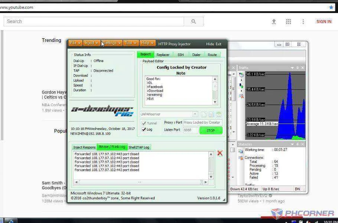Click the youtube.com address bar

point(164,7)
